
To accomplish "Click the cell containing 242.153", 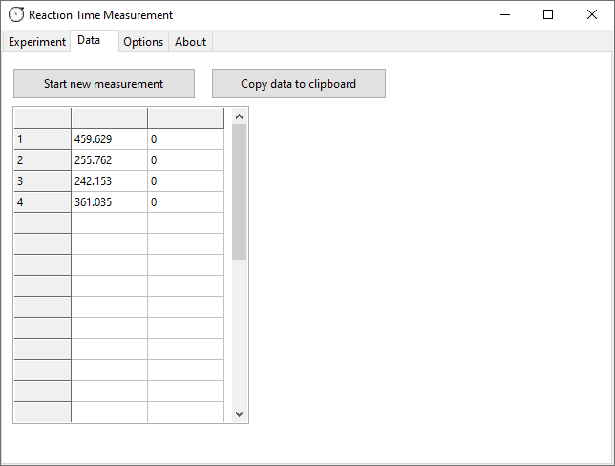I will pos(110,181).
